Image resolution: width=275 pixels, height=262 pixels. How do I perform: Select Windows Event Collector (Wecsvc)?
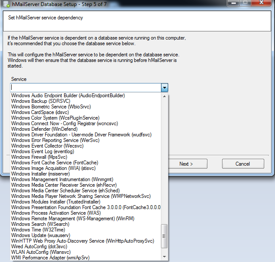(x=86, y=146)
